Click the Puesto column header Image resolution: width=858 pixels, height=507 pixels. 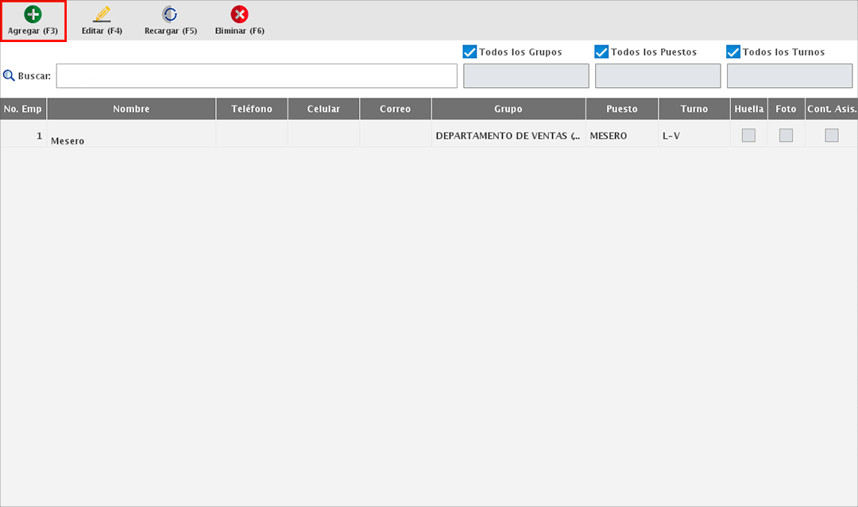pyautogui.click(x=621, y=109)
